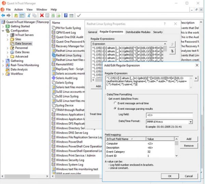Open the Action menu
The image size is (205, 184).
point(18,10)
